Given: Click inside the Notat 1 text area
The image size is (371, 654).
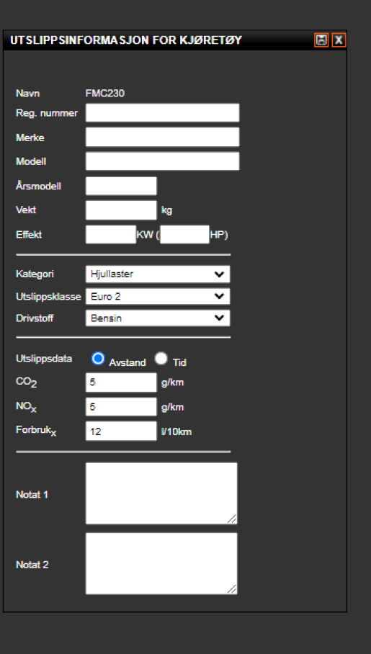Looking at the screenshot, I should [161, 493].
